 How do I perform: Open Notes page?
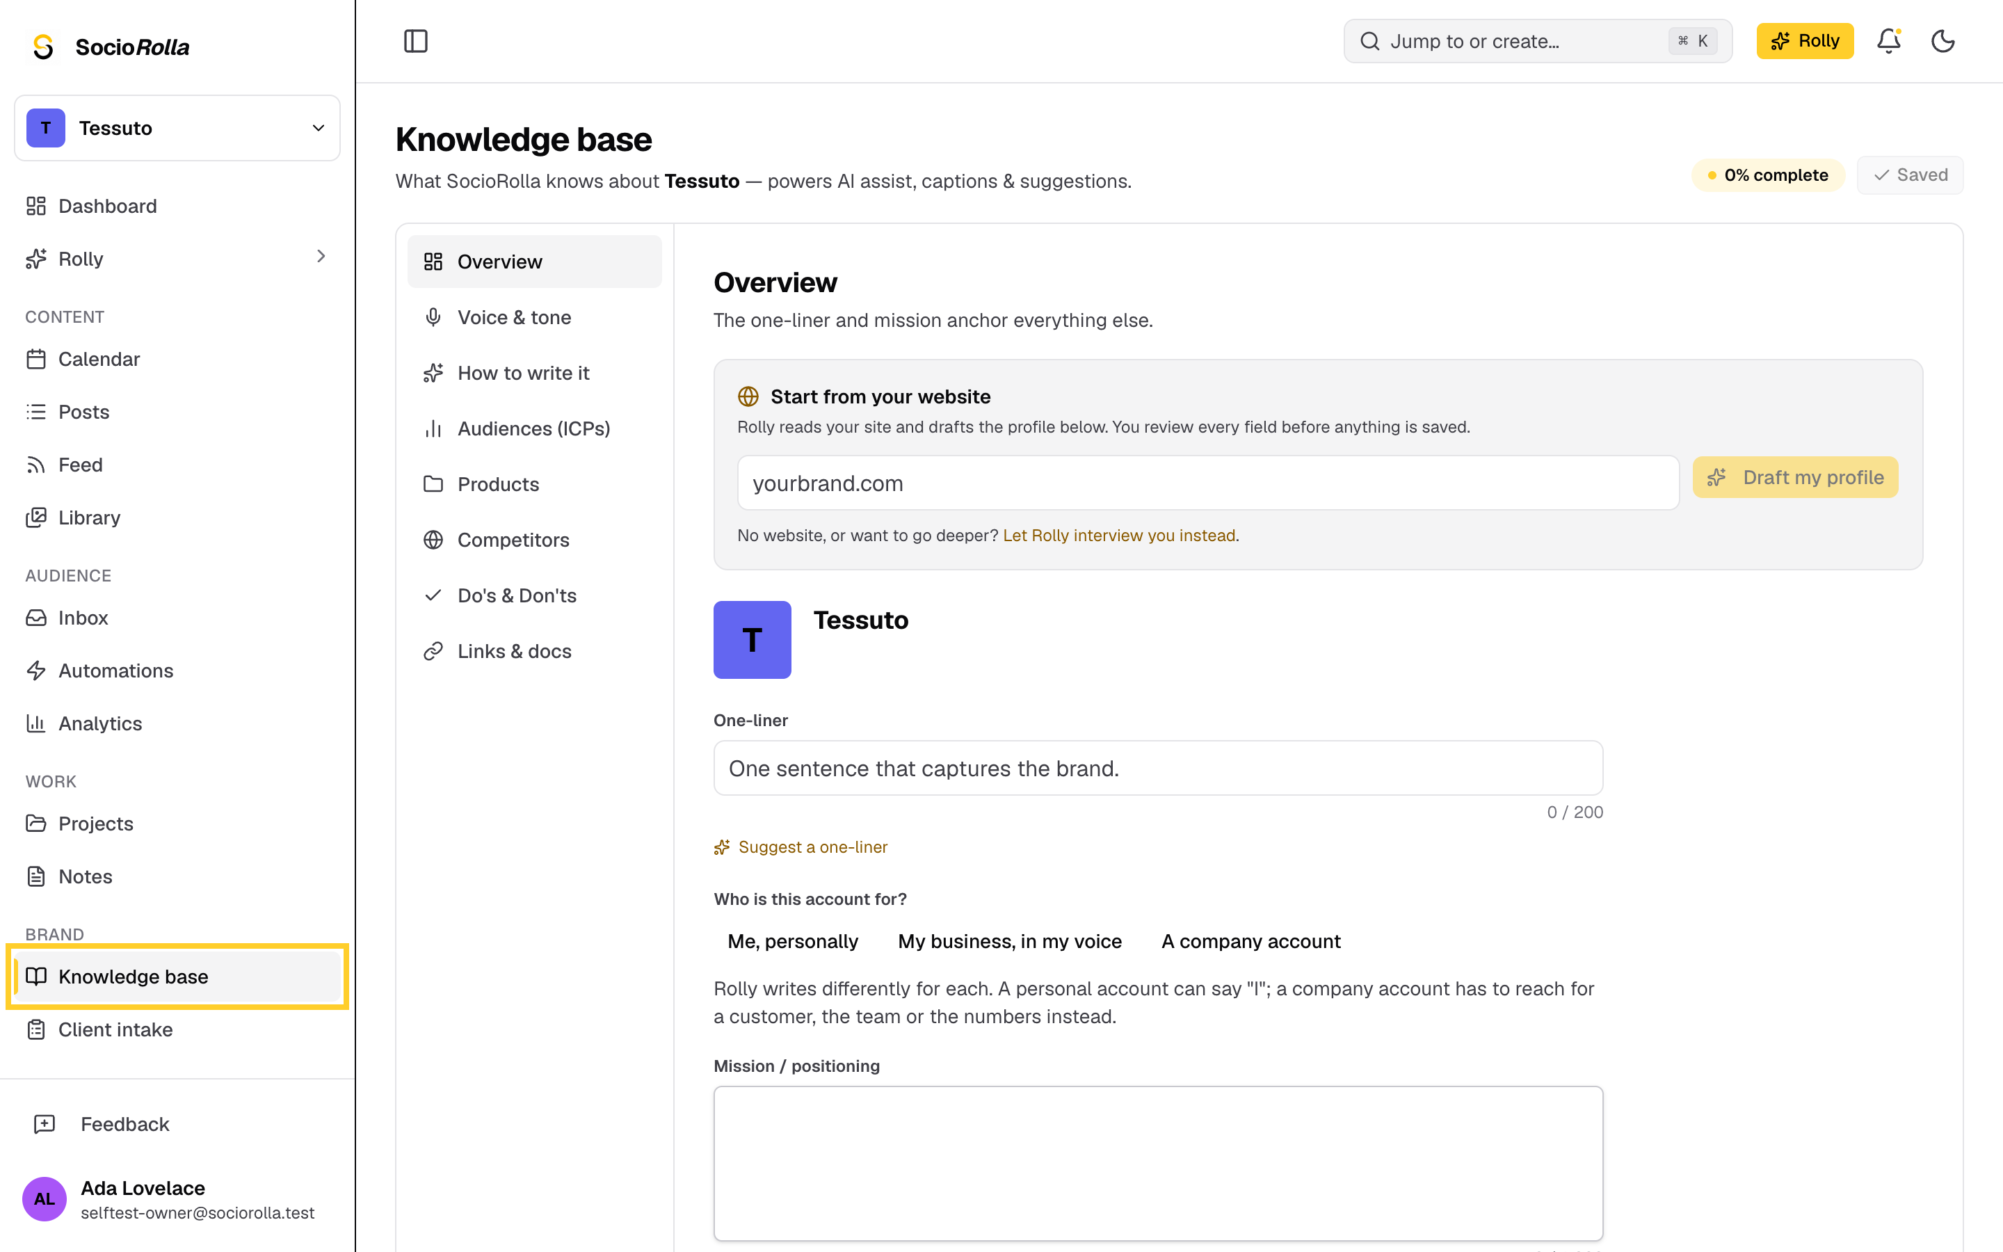click(177, 876)
